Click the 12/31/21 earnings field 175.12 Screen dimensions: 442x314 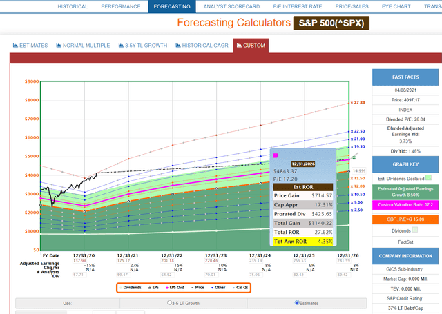(124, 260)
